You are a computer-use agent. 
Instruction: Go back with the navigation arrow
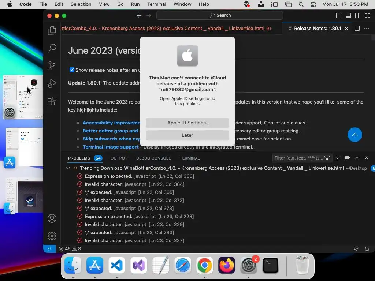[x=139, y=15]
